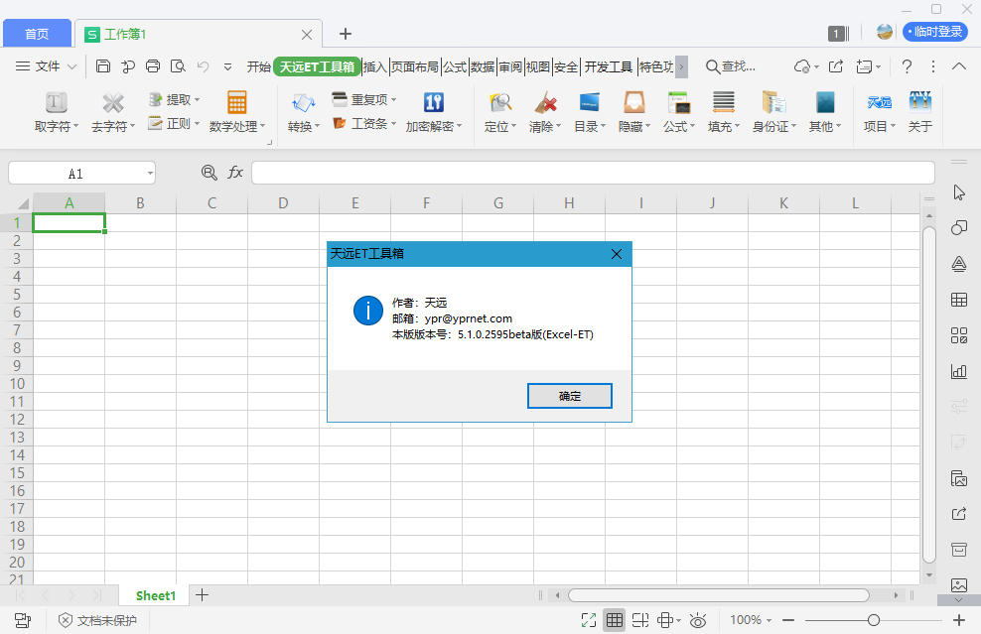
Task: Click 确定 button in the dialog
Action: 570,396
